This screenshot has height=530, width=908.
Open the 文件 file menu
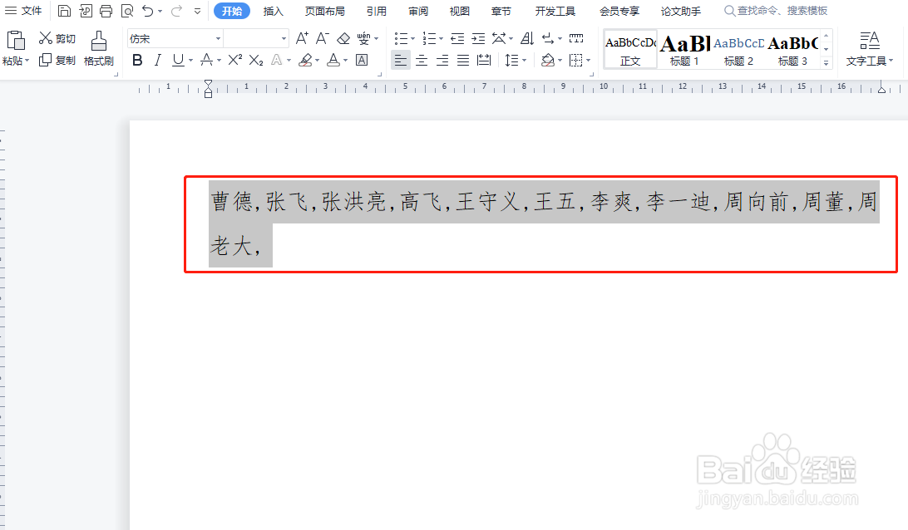pyautogui.click(x=24, y=11)
